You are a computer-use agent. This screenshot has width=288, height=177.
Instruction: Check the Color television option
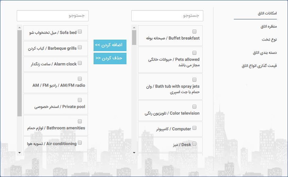tap(194, 107)
